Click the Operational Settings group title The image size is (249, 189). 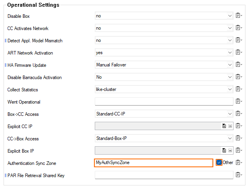click(x=33, y=5)
